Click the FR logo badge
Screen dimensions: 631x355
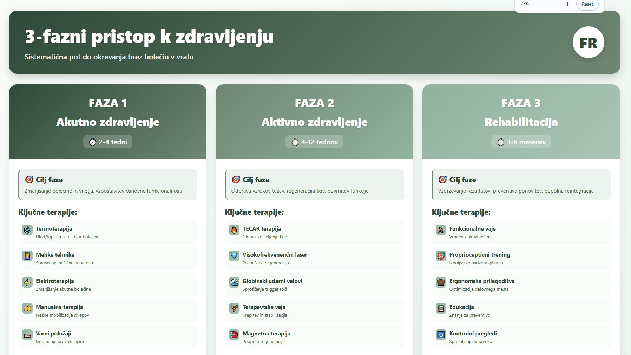tap(588, 42)
